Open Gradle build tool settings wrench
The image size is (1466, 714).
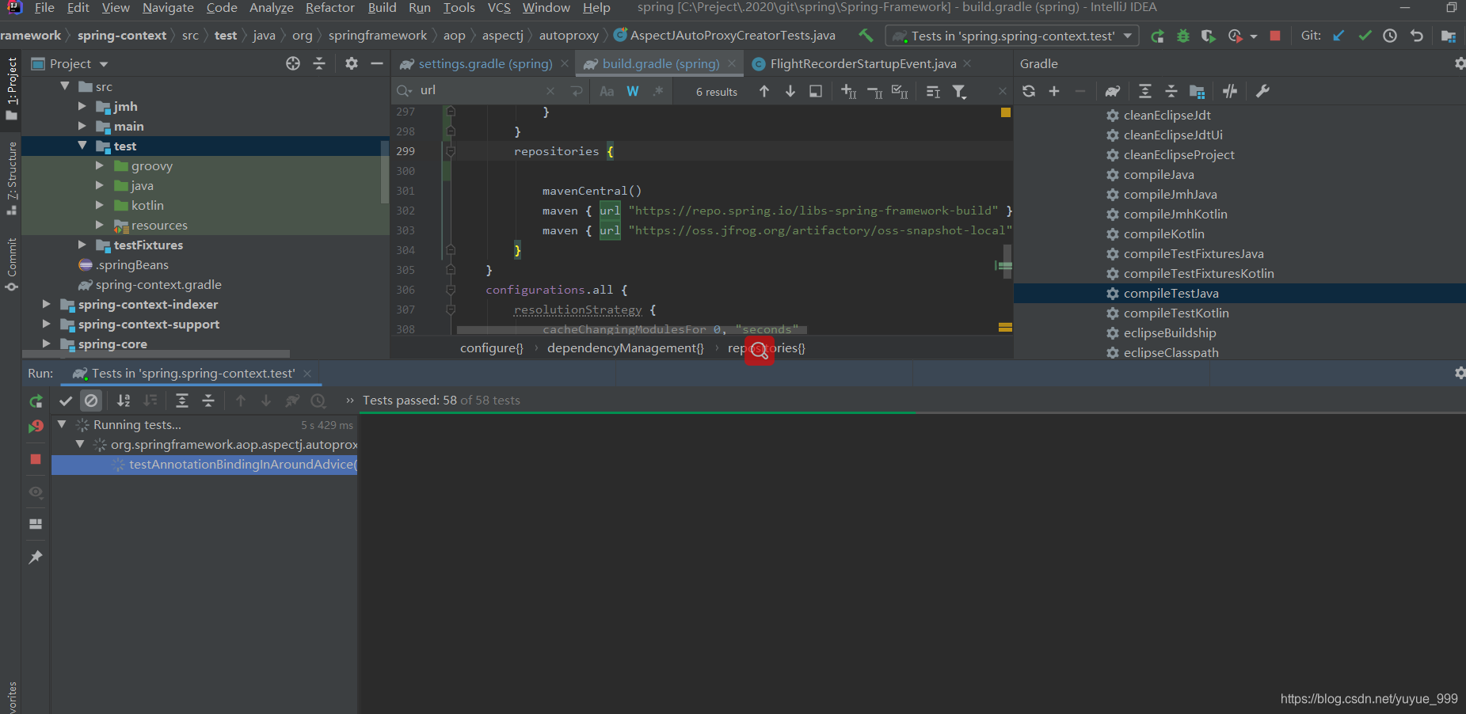1263,91
